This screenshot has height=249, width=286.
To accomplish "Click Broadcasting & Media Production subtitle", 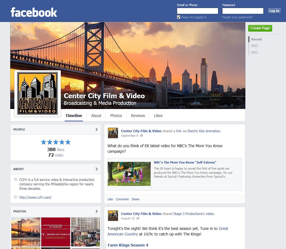I will [x=100, y=103].
